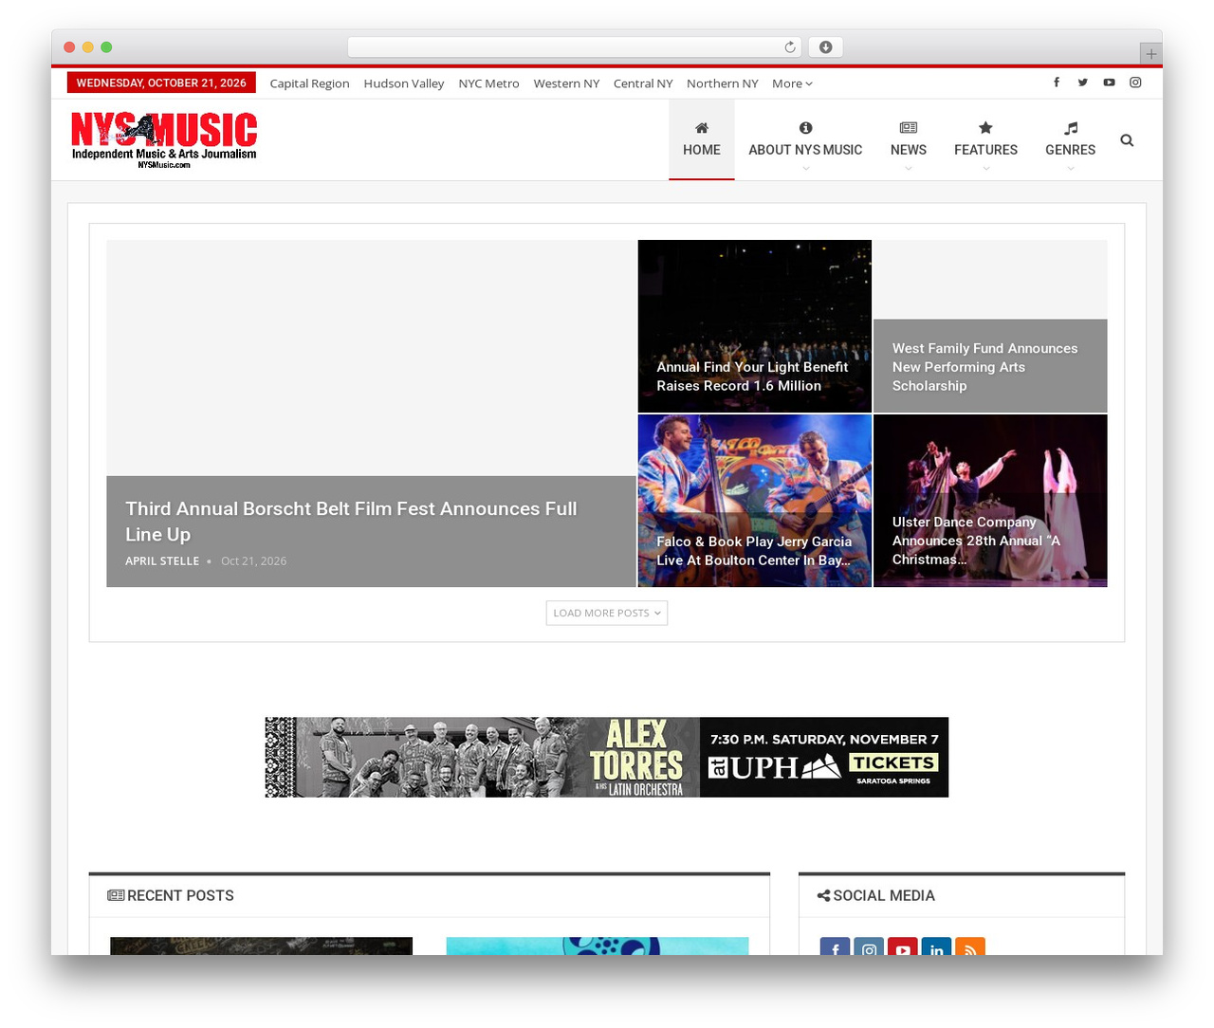Screen dimensions: 1214x1028
Task: Open Northern NY link
Action: click(x=723, y=83)
